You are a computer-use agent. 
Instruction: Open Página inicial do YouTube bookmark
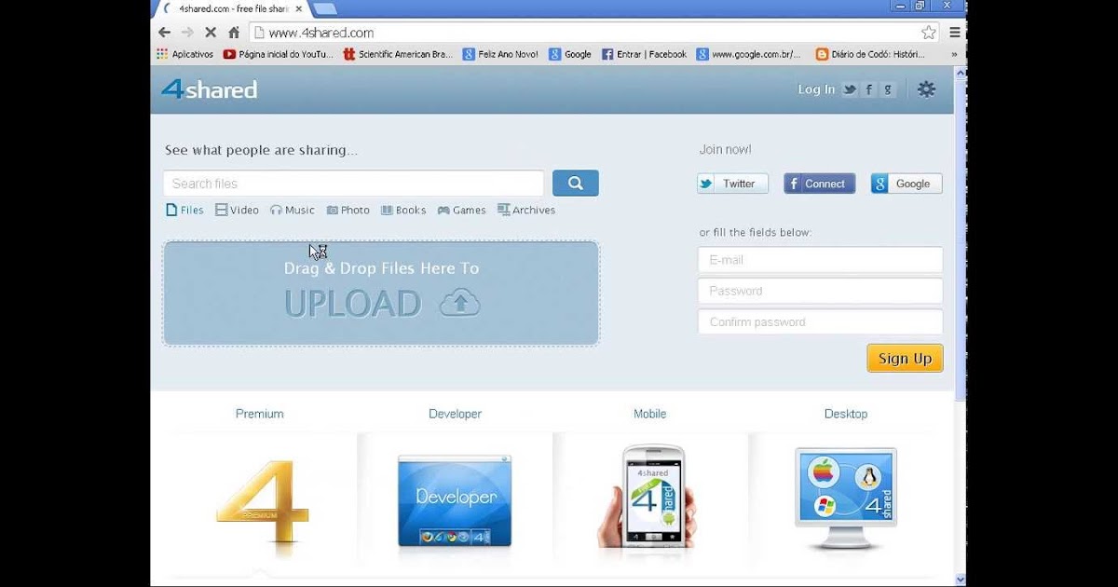[x=278, y=54]
